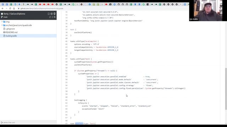This screenshot has height=127, width=227.
Task: Open the Facebook tab in tab strip
Action: [x=90, y=4]
